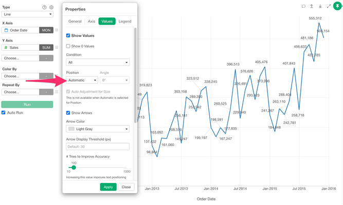Click the download icon

[x=320, y=6]
